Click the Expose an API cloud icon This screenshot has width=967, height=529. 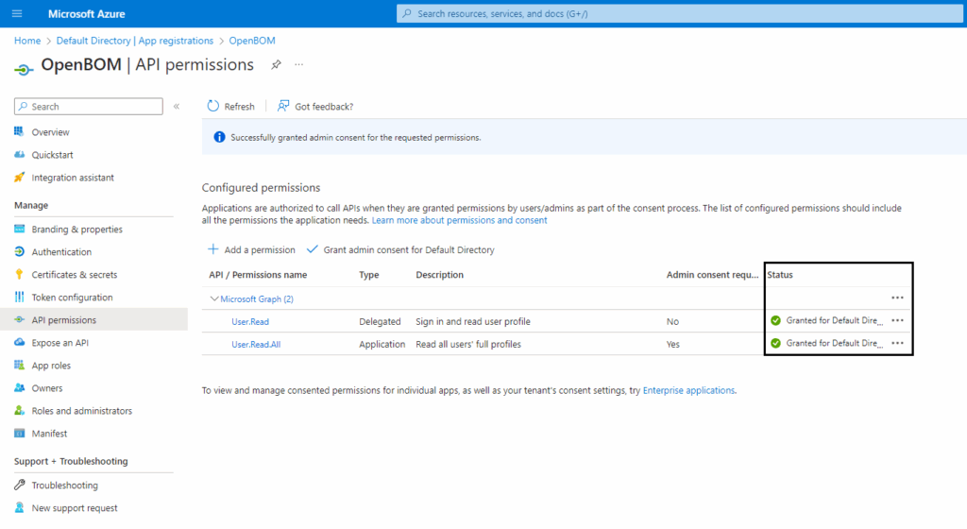pyautogui.click(x=19, y=342)
